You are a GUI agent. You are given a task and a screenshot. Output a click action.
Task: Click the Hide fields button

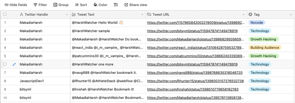pyautogui.click(x=16, y=5)
